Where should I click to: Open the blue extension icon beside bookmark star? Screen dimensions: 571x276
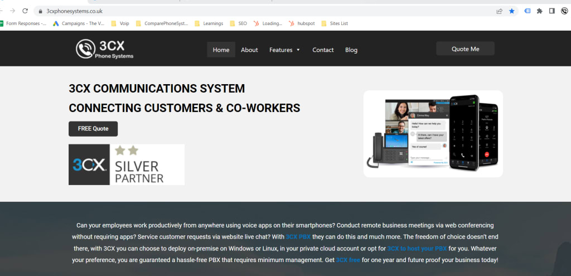click(x=528, y=11)
